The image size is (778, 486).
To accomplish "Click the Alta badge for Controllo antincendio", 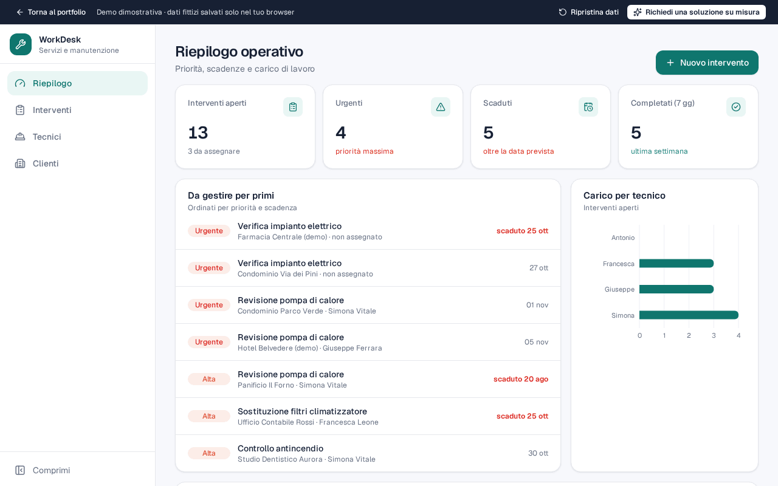I will tap(209, 453).
